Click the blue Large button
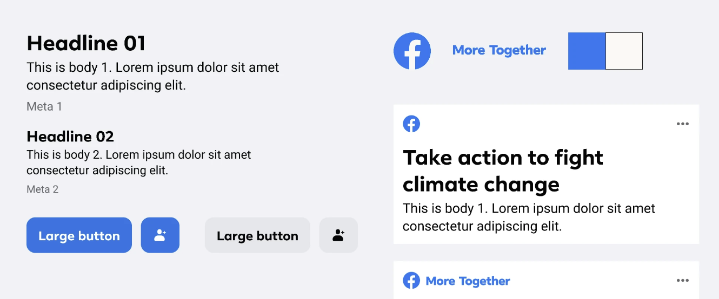The image size is (719, 299). (79, 235)
